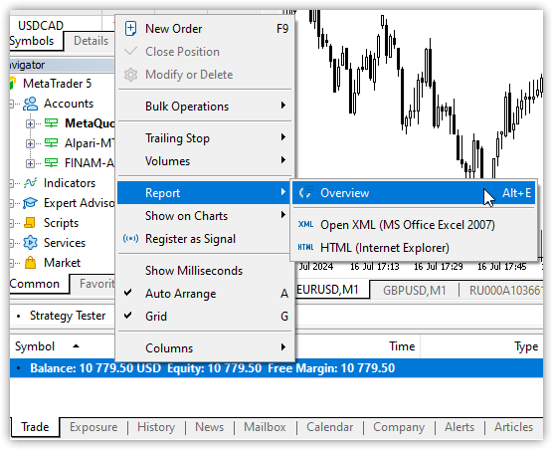Image resolution: width=553 pixels, height=450 pixels.
Task: Select the Services tree item label
Action: tap(65, 243)
